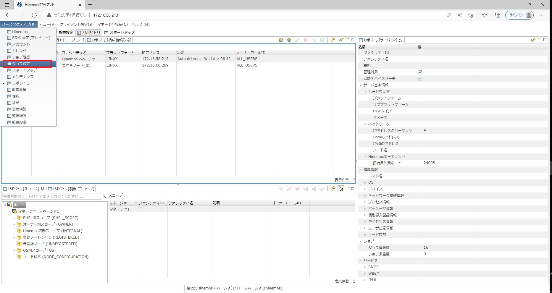Click the green plus add-node icon
Screen dimensions: 552x293
pyautogui.click(x=289, y=40)
